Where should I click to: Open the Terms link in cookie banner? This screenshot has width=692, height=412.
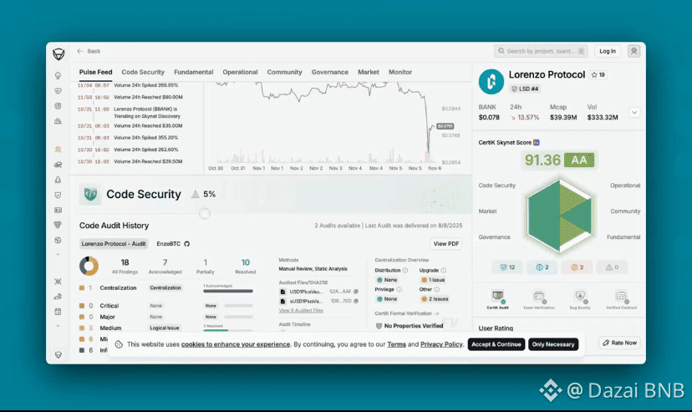[x=397, y=344]
